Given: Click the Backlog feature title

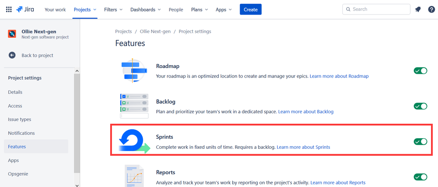Looking at the screenshot, I should pyautogui.click(x=165, y=102).
